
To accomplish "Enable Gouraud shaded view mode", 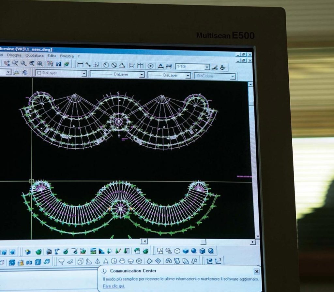I will [x=194, y=251].
